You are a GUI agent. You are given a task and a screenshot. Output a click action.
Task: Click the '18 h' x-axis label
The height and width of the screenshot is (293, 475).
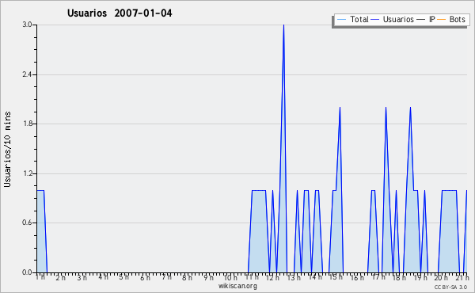tap(399, 277)
